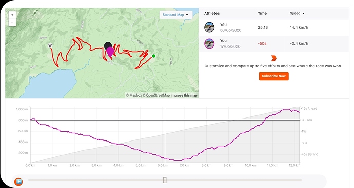Select the 17/05/2020 effort row
The image size is (354, 188).
click(x=273, y=43)
